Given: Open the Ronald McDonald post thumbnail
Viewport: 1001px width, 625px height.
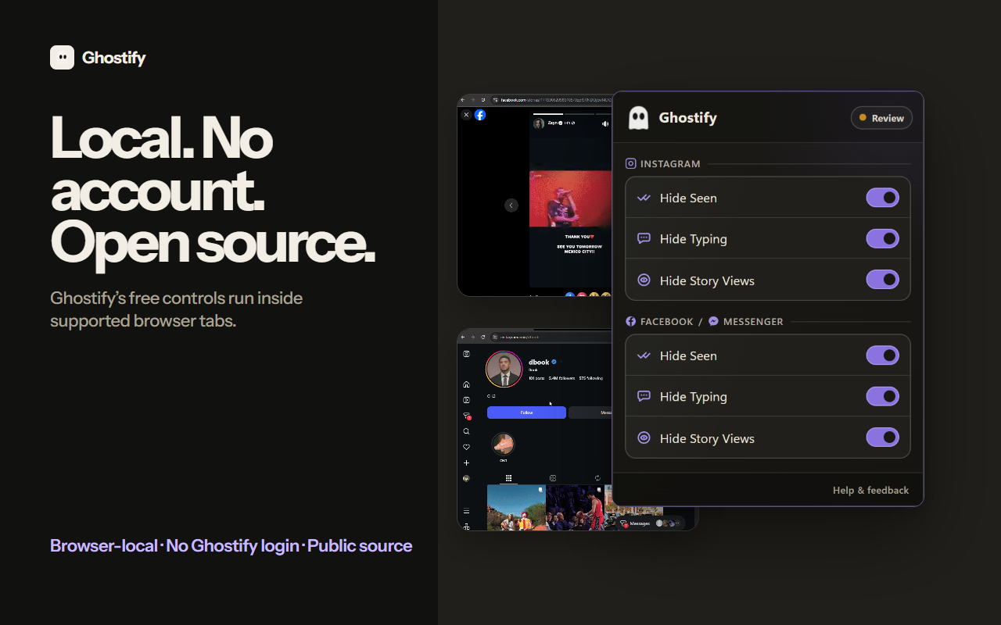Looking at the screenshot, I should pos(516,508).
